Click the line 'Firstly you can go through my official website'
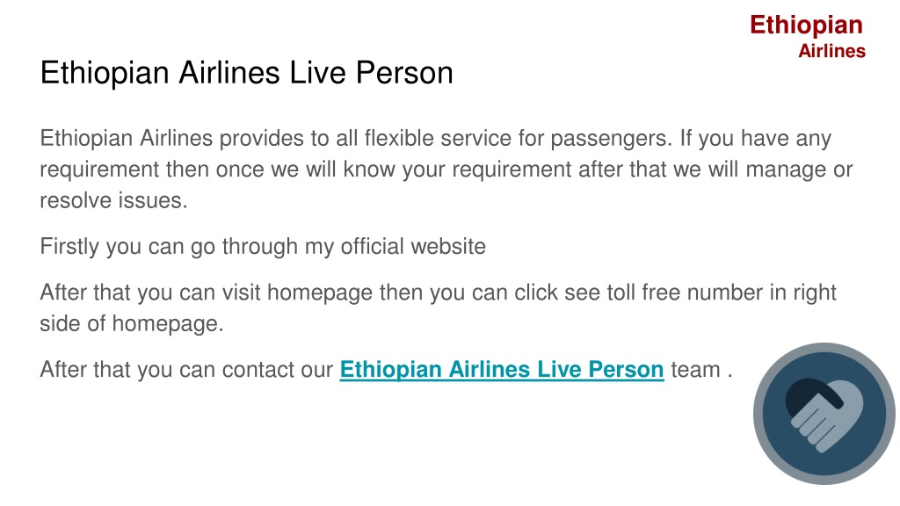Image resolution: width=900 pixels, height=506 pixels. (263, 247)
